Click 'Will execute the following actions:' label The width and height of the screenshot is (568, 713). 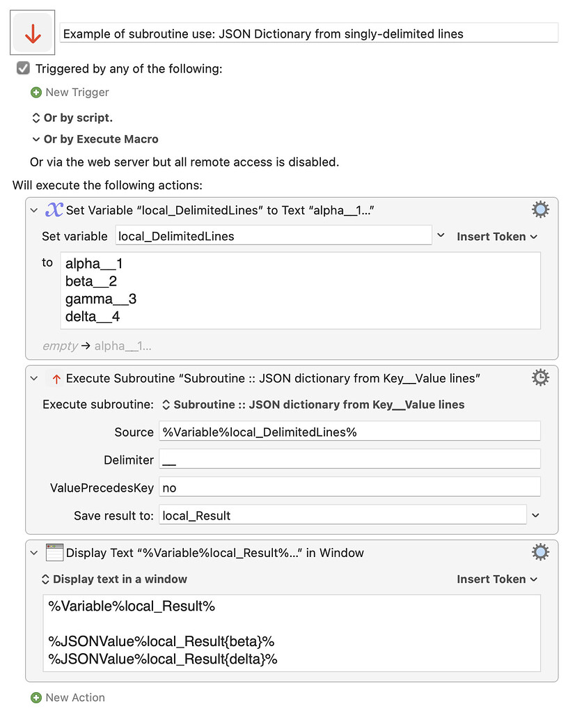(107, 185)
